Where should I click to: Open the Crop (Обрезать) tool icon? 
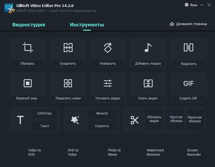(x=27, y=47)
